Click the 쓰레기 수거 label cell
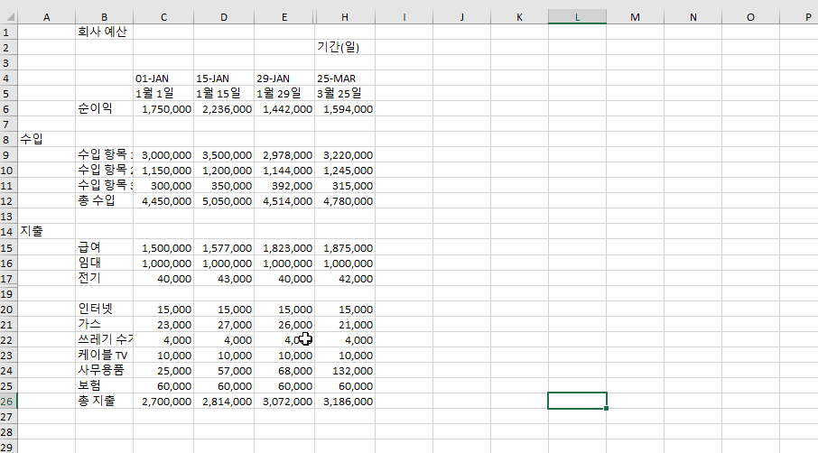 105,340
